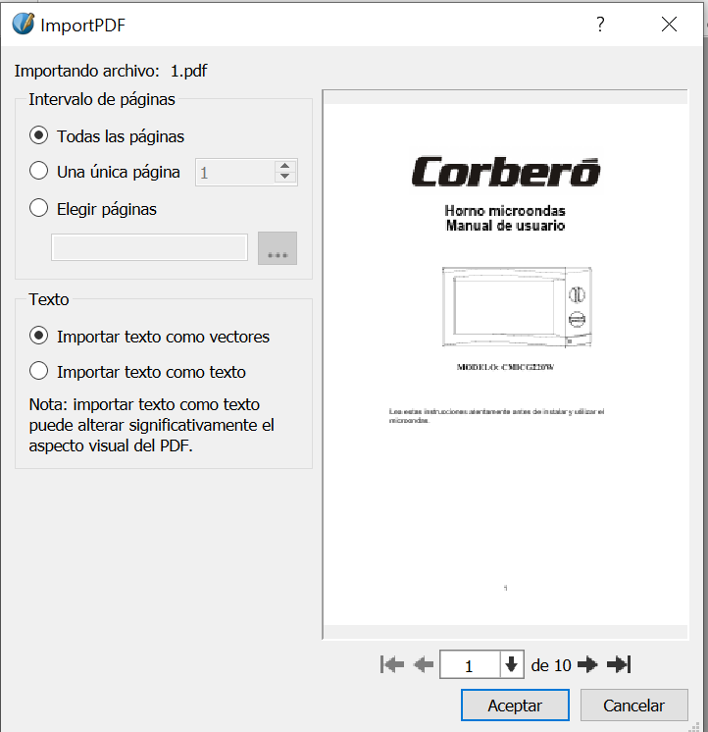Open page range builder ellipsis button
This screenshot has height=732, width=708.
(x=278, y=248)
